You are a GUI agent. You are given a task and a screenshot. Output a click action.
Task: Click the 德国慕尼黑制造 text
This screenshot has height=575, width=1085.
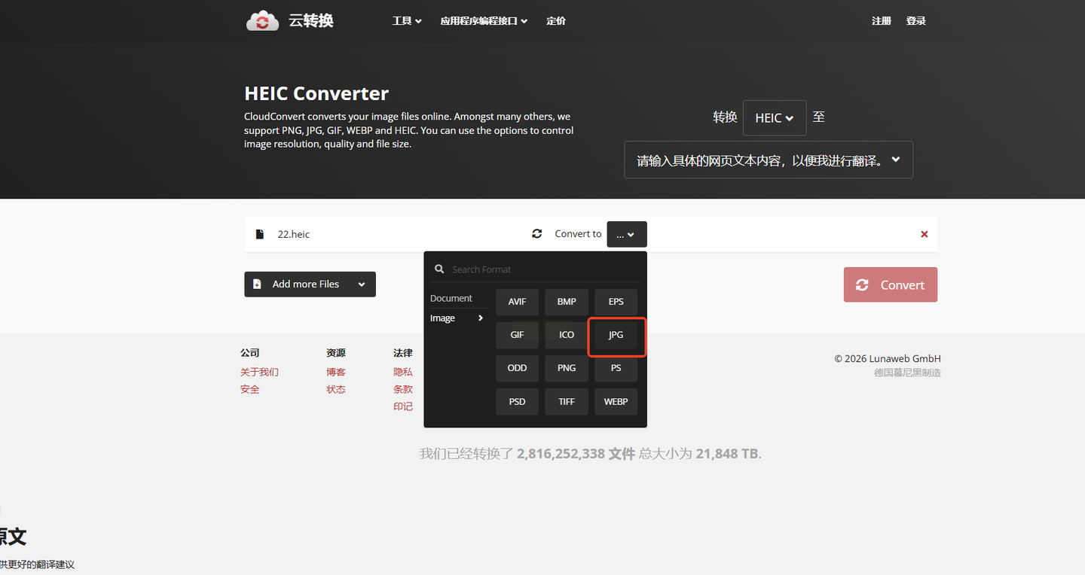click(x=907, y=373)
